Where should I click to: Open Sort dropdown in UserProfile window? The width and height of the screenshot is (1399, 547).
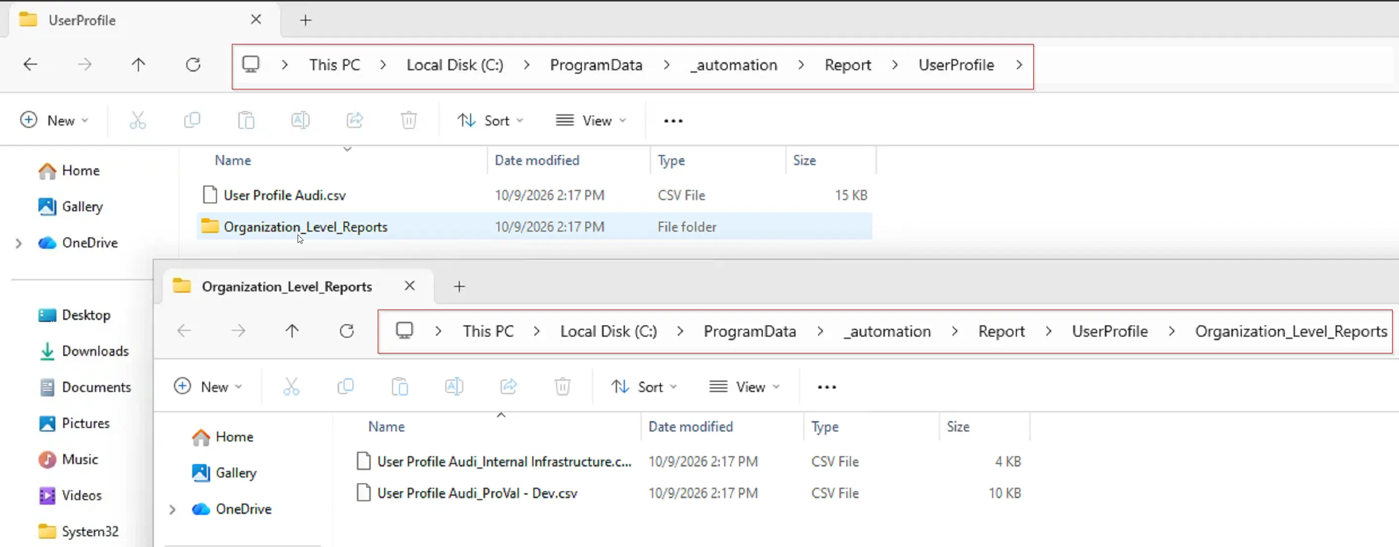490,120
